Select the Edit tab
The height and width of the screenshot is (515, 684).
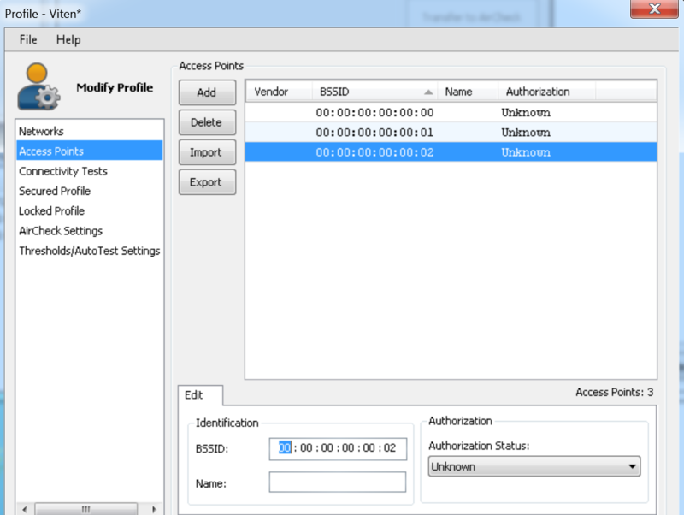194,395
